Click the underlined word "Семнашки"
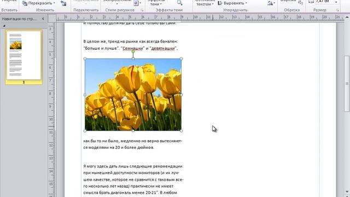 point(133,48)
